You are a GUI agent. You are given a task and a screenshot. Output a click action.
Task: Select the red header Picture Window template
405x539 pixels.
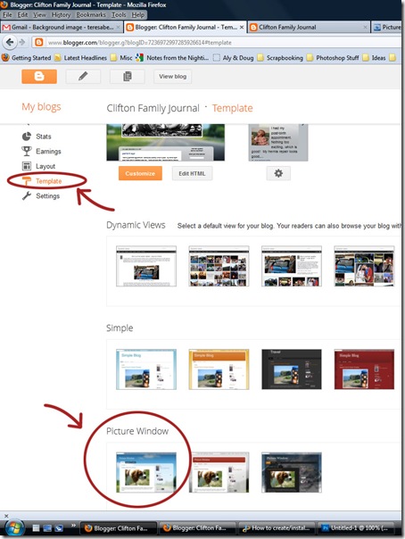[219, 472]
